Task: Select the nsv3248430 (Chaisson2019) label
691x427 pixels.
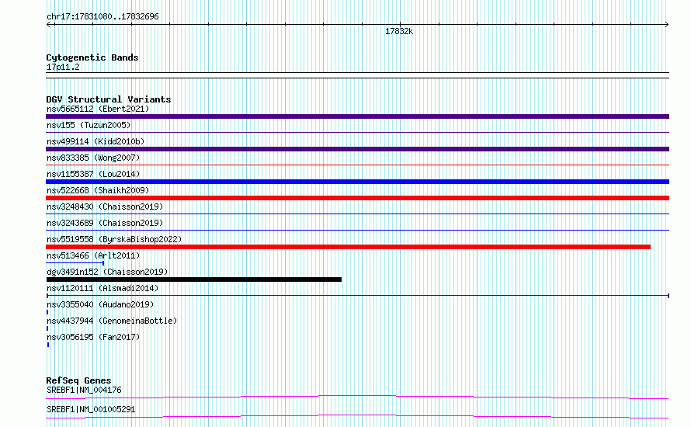Action: tap(105, 207)
